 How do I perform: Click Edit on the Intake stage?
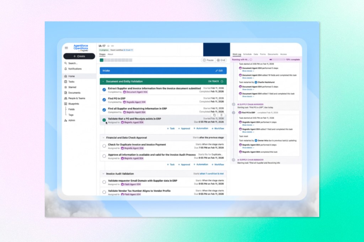[219, 71]
